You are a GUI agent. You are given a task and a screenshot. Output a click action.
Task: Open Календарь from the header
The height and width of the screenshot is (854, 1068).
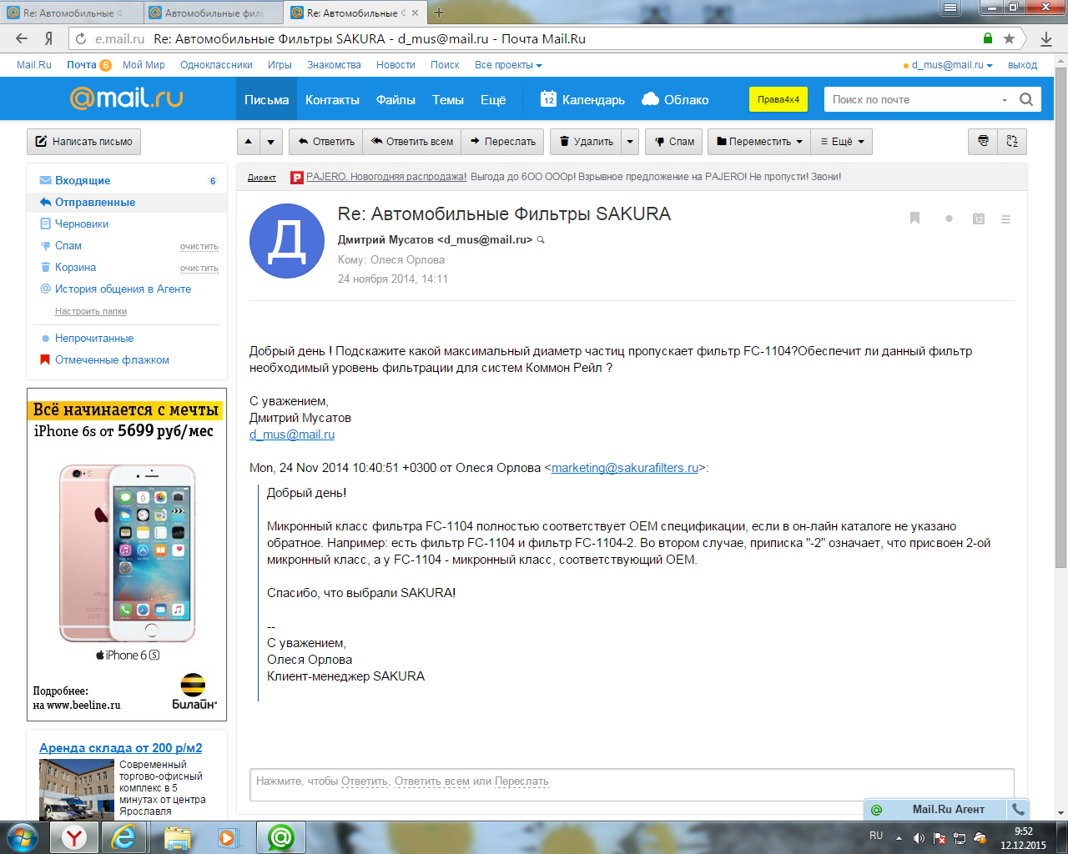[x=582, y=99]
